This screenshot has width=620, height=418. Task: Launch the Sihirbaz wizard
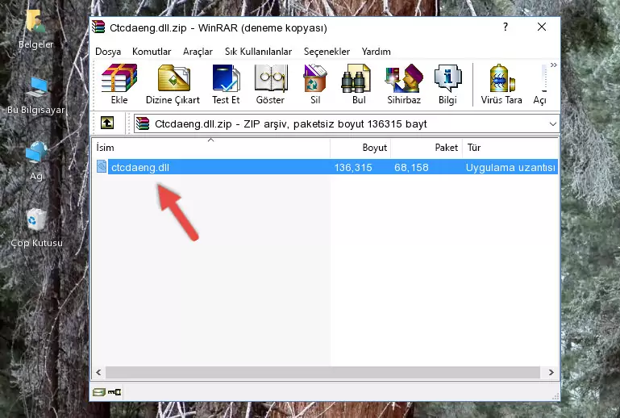[404, 84]
